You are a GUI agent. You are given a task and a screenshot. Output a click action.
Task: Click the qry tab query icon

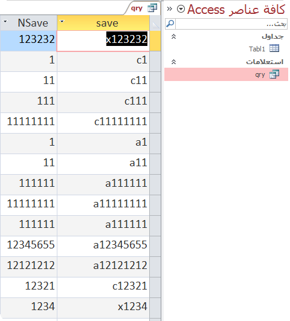click(x=152, y=8)
